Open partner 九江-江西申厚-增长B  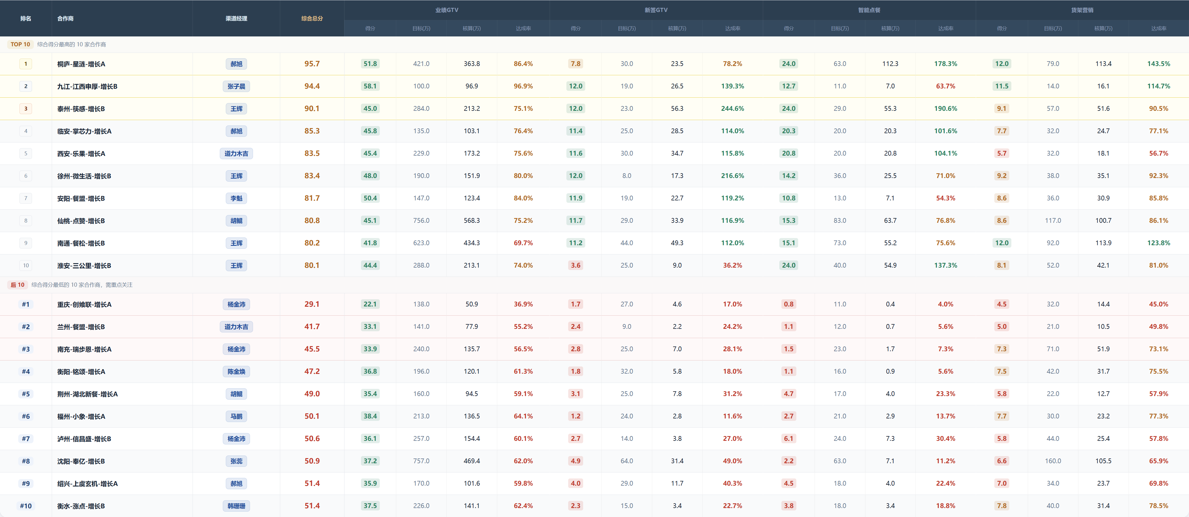click(87, 86)
